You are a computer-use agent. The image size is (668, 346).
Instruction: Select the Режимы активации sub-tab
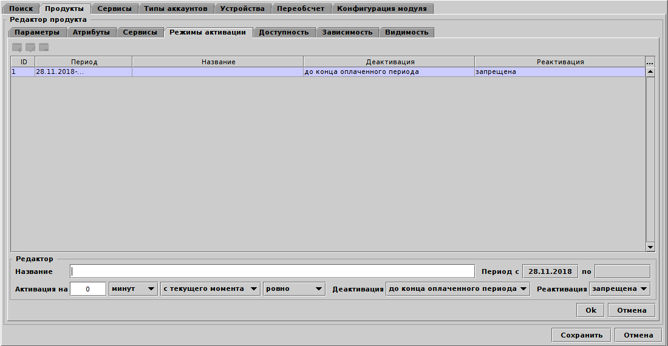208,32
